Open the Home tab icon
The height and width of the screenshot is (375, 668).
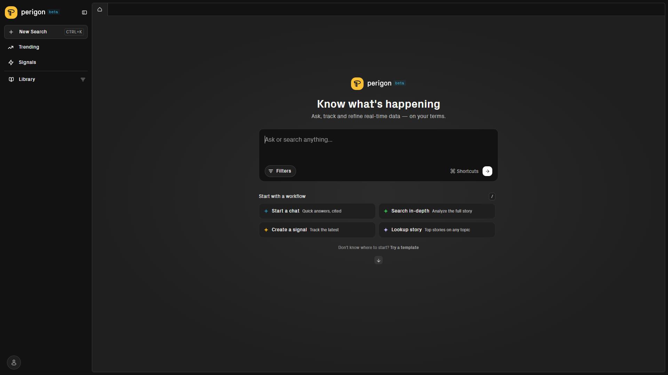pyautogui.click(x=100, y=9)
